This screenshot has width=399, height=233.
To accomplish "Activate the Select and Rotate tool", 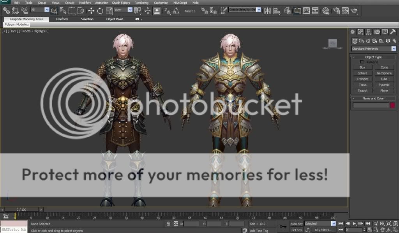I will pyautogui.click(x=100, y=11).
